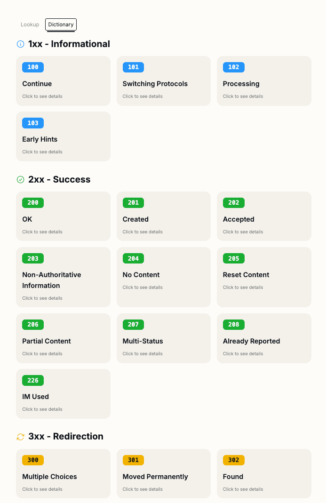Click to see details on 207 Multi-Status
Image resolution: width=326 pixels, height=503 pixels.
[x=163, y=338]
